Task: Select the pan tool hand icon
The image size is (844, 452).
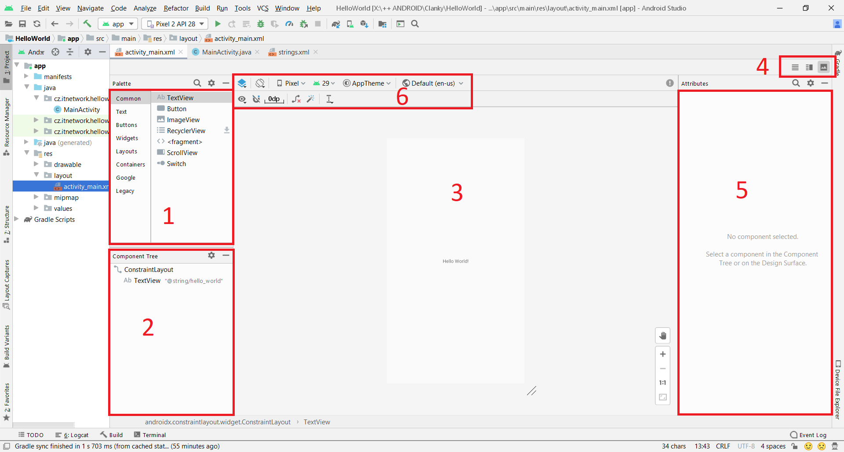Action: tap(662, 335)
